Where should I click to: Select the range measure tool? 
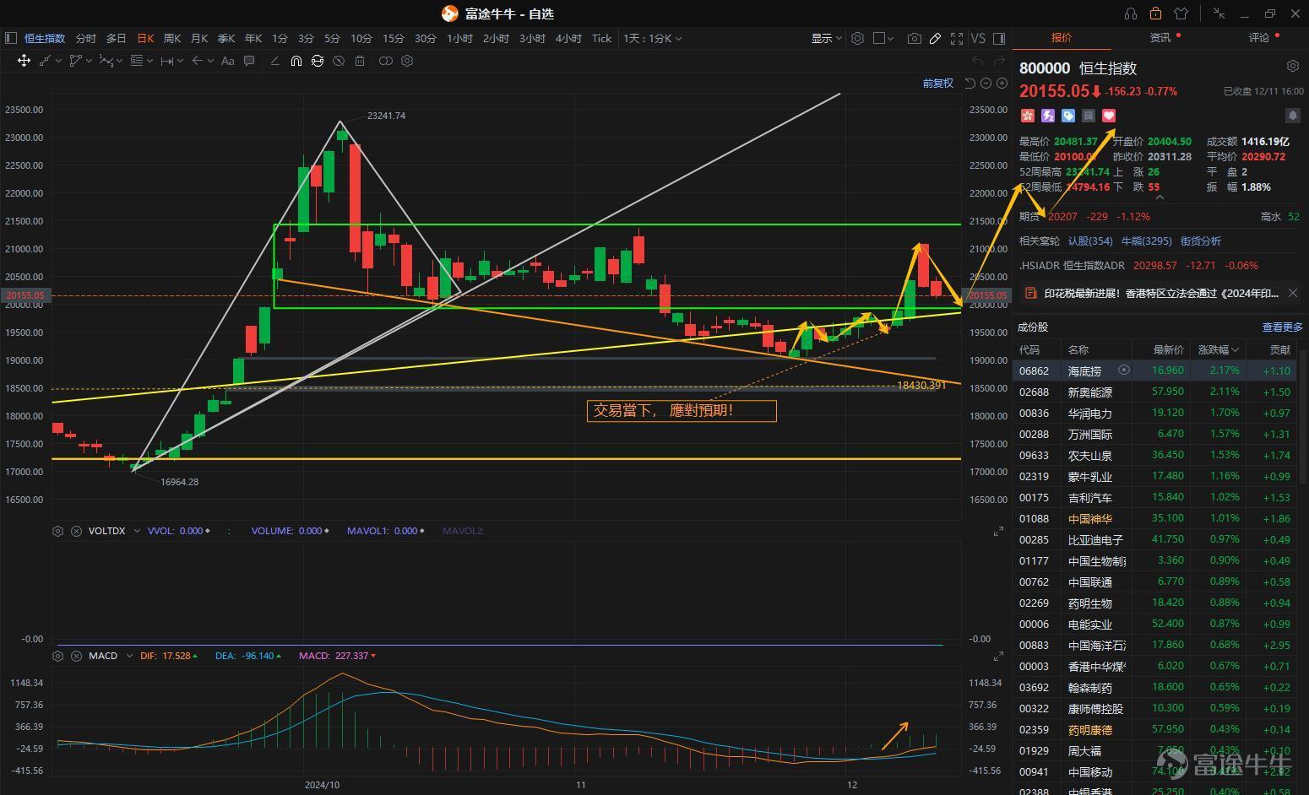(x=166, y=61)
